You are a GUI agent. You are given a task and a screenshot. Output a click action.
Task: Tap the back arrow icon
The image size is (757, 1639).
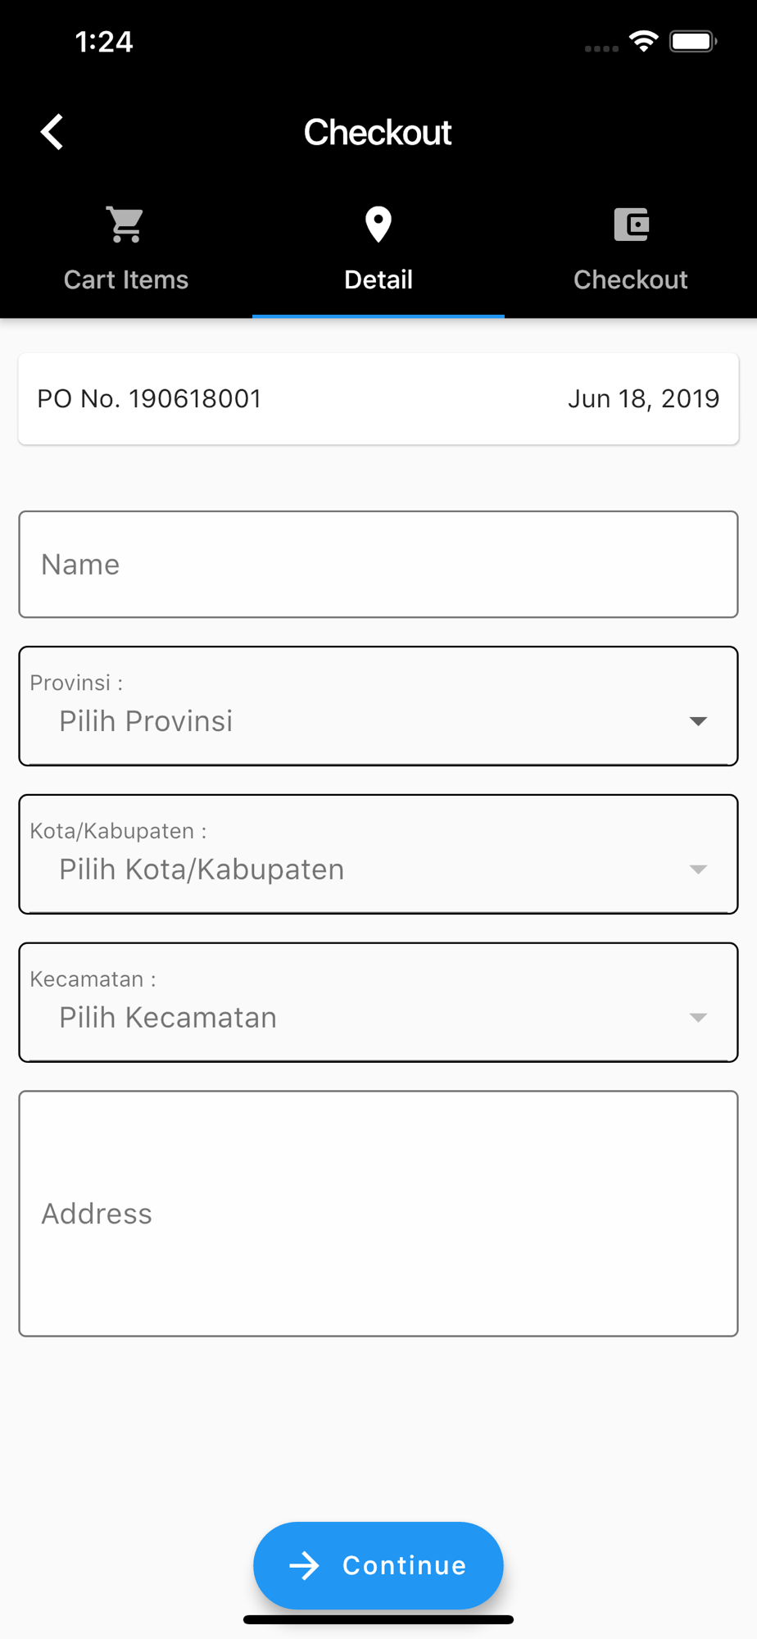(52, 132)
